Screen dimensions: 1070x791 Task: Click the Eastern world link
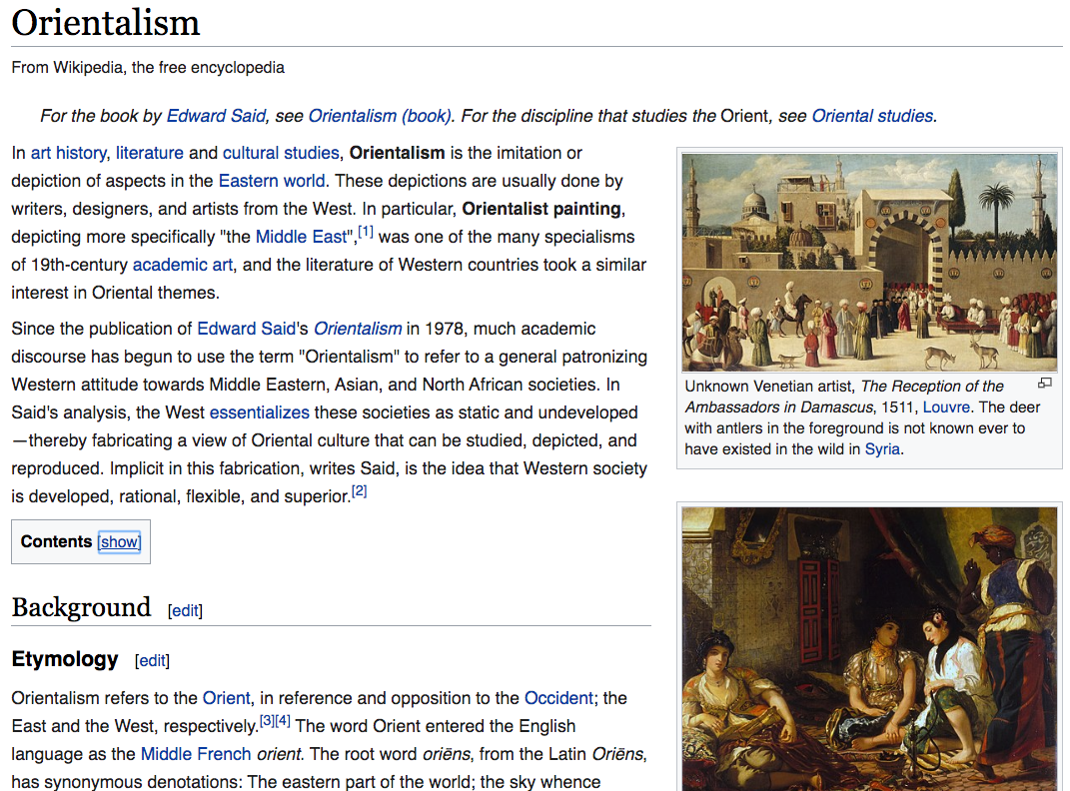coord(272,181)
